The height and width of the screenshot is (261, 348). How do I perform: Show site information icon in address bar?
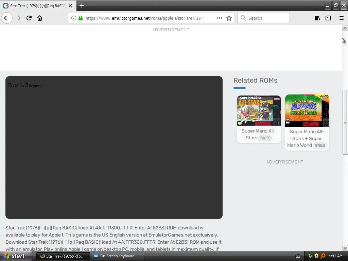tap(74, 18)
